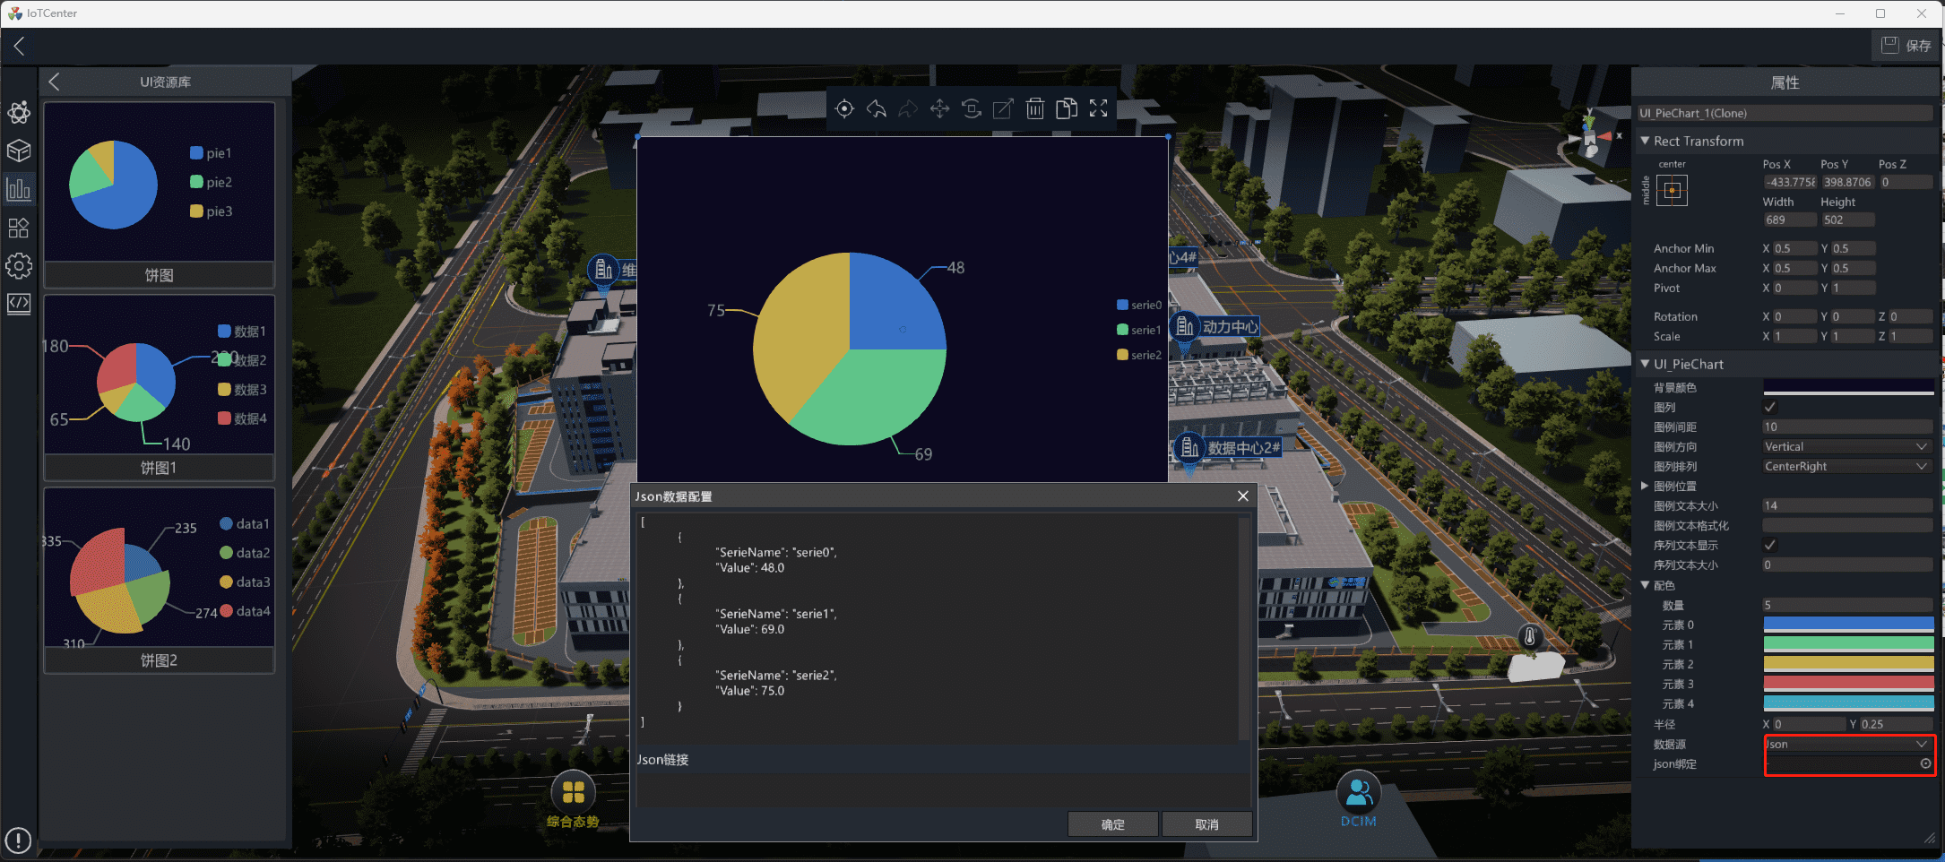The width and height of the screenshot is (1945, 862).
Task: Click the copy/duplicate icon in toolbar
Action: pos(1066,109)
